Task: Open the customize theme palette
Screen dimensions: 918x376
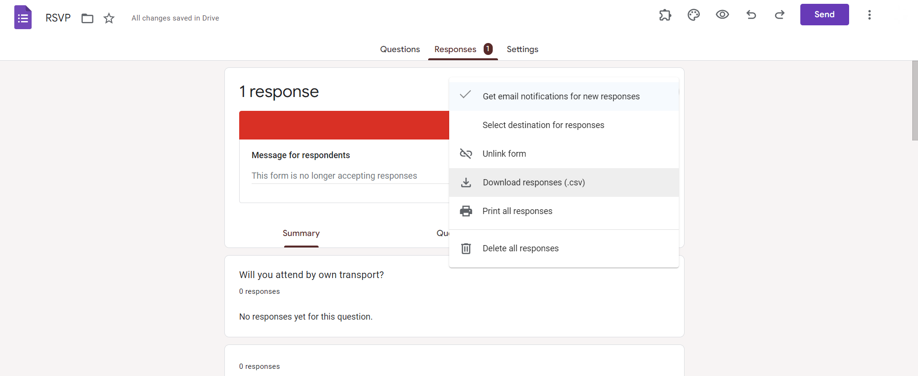Action: tap(694, 15)
